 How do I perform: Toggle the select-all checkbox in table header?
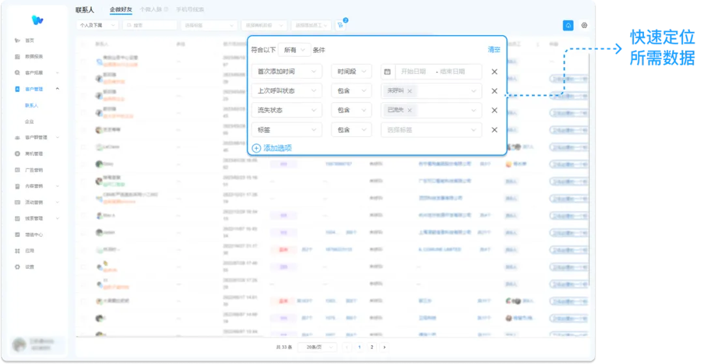[83, 44]
